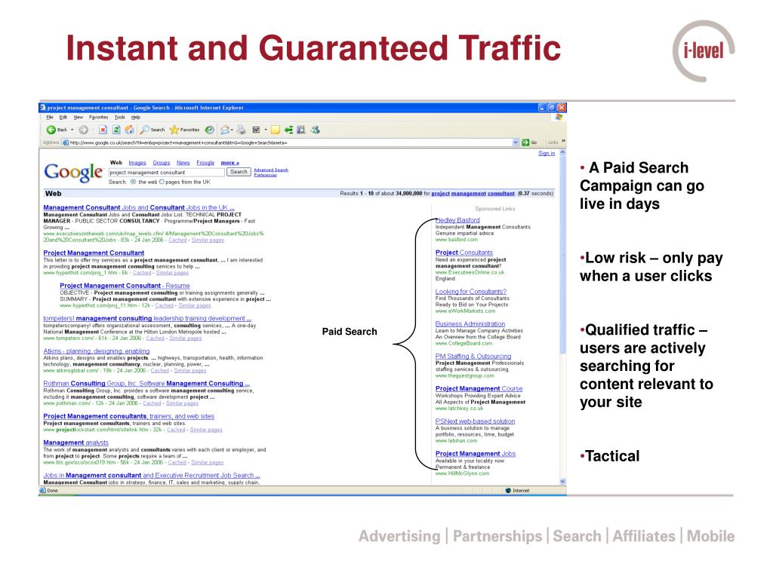Open the Edit menu
Viewport: 773px width, 579px height.
coord(63,118)
